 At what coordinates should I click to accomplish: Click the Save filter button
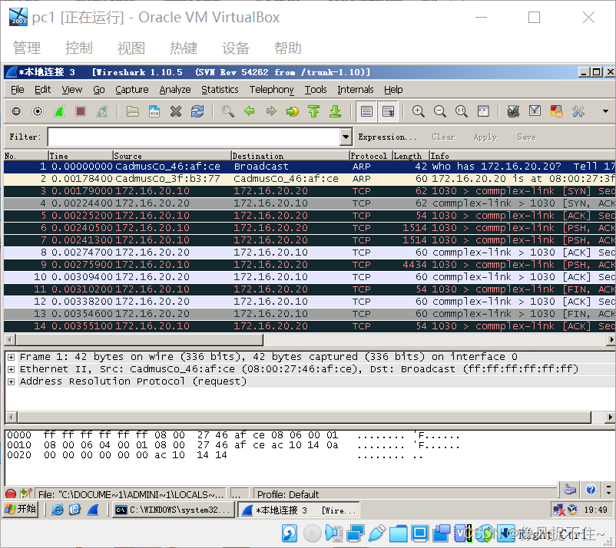pos(526,137)
